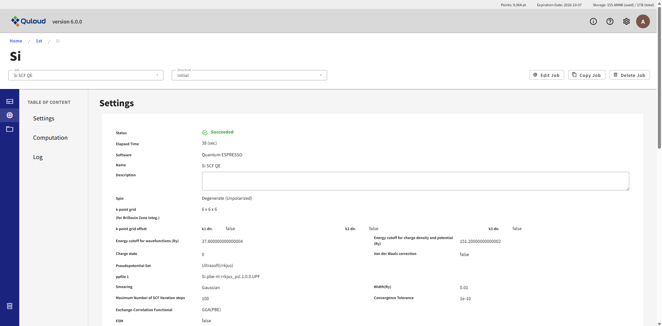Viewport: 662px width, 326px height.
Task: Click inside the Description text box
Action: point(415,181)
